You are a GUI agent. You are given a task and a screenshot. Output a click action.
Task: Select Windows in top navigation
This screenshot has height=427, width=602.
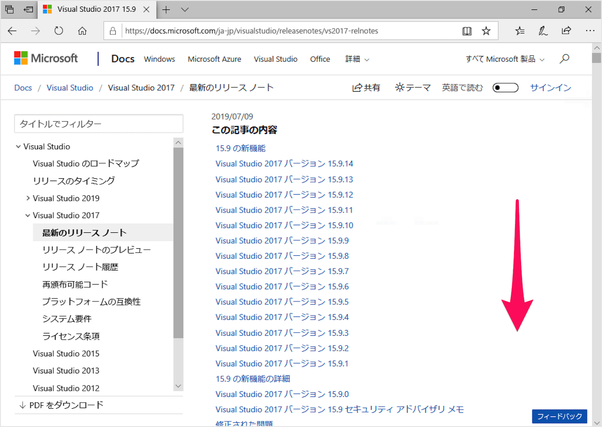click(159, 59)
